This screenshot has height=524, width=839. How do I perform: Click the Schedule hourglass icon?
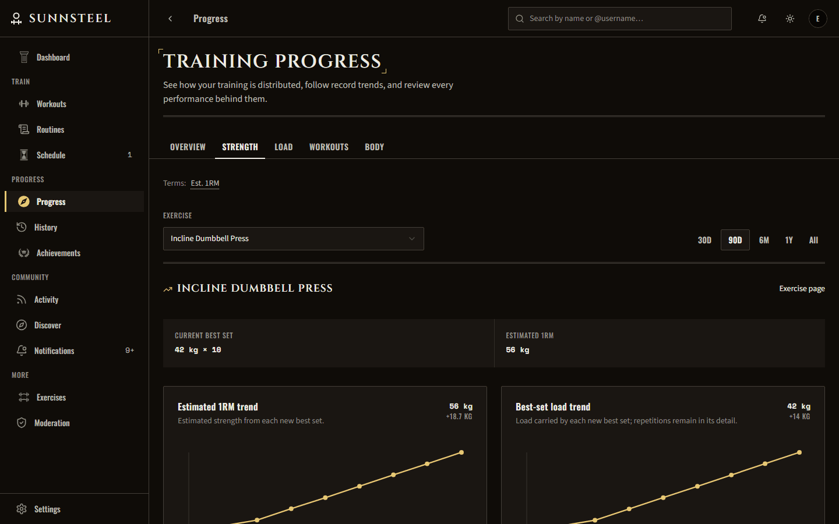point(24,155)
